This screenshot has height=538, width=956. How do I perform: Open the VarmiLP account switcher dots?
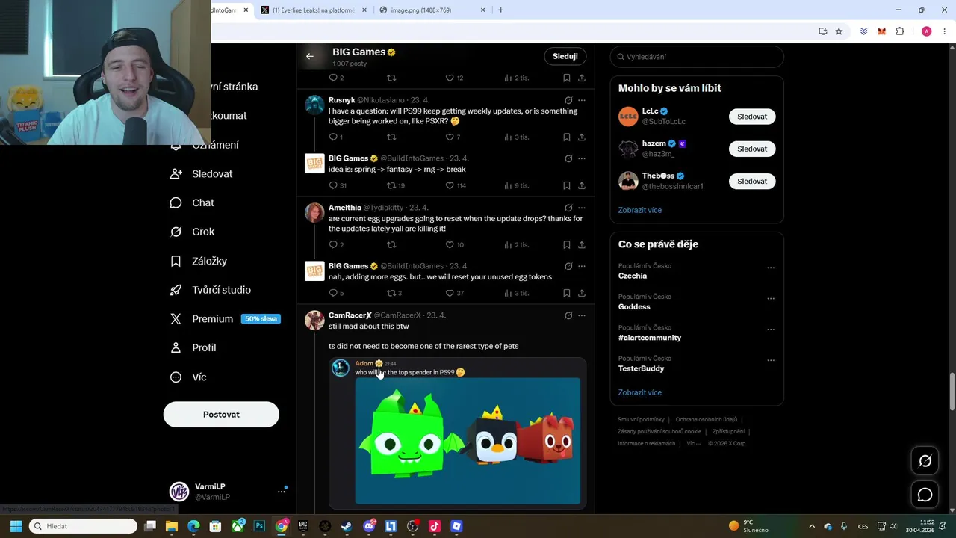pyautogui.click(x=282, y=491)
